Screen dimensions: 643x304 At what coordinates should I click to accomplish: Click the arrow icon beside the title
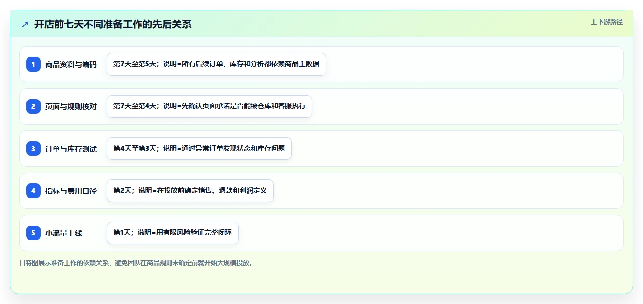[x=25, y=24]
